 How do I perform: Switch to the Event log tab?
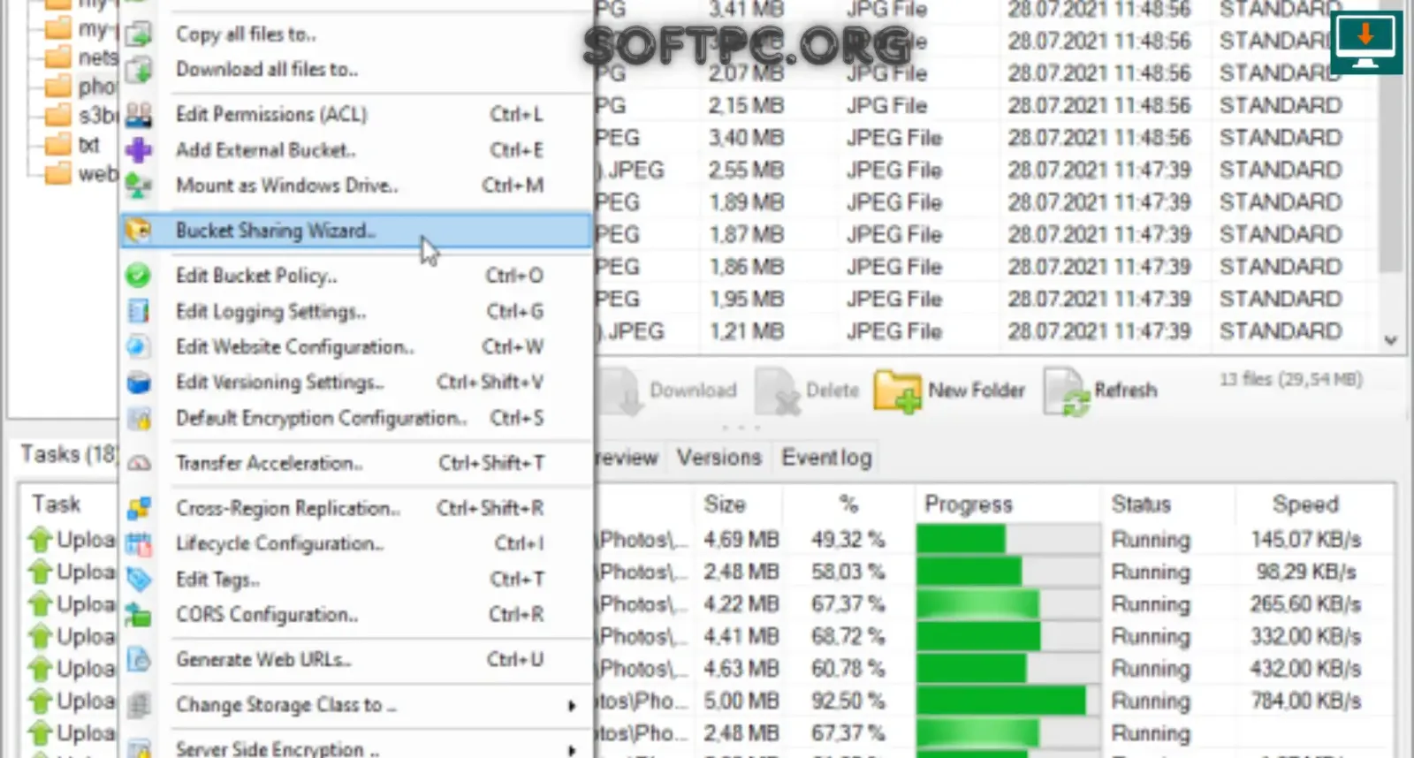point(826,458)
